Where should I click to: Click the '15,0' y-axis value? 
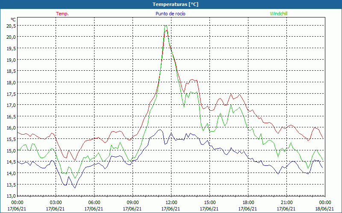(x=11, y=150)
